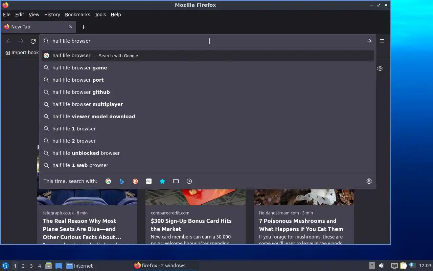This screenshot has width=433, height=271.
Task: Open the Internet folder in taskbar
Action: (79, 266)
